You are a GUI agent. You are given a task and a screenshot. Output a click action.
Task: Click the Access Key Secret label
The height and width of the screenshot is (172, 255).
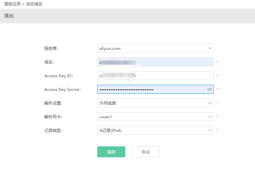pyautogui.click(x=62, y=90)
